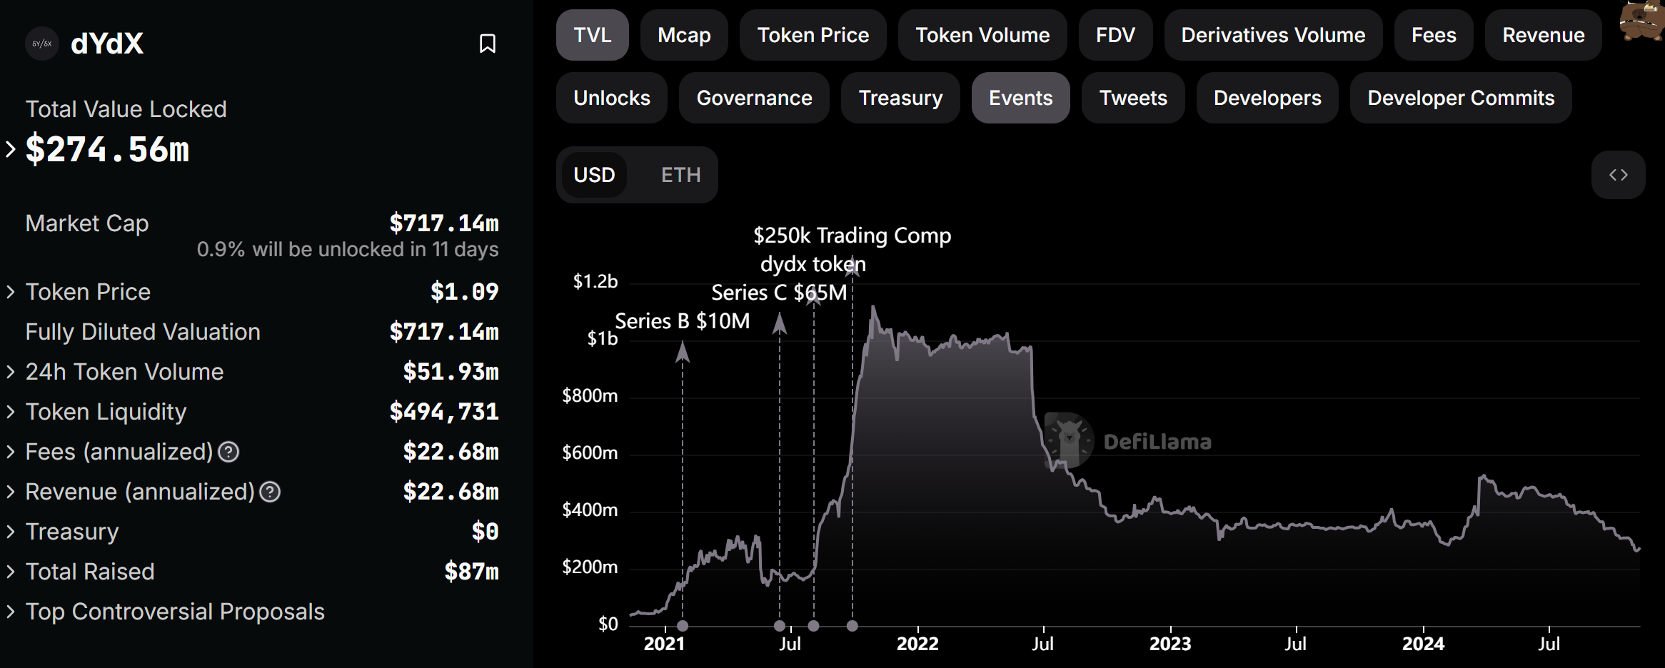Toggle the TVL chart metric
The height and width of the screenshot is (668, 1665).
pos(593,35)
